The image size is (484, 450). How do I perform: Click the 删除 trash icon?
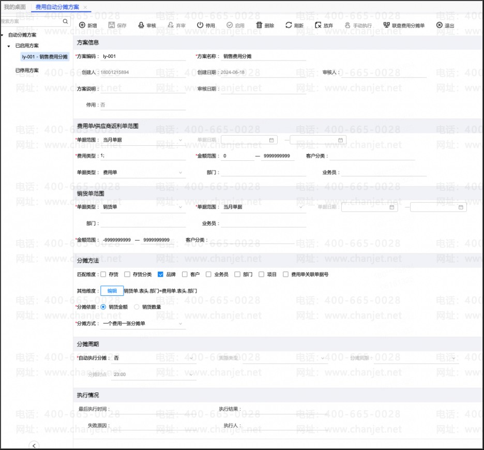coord(259,25)
